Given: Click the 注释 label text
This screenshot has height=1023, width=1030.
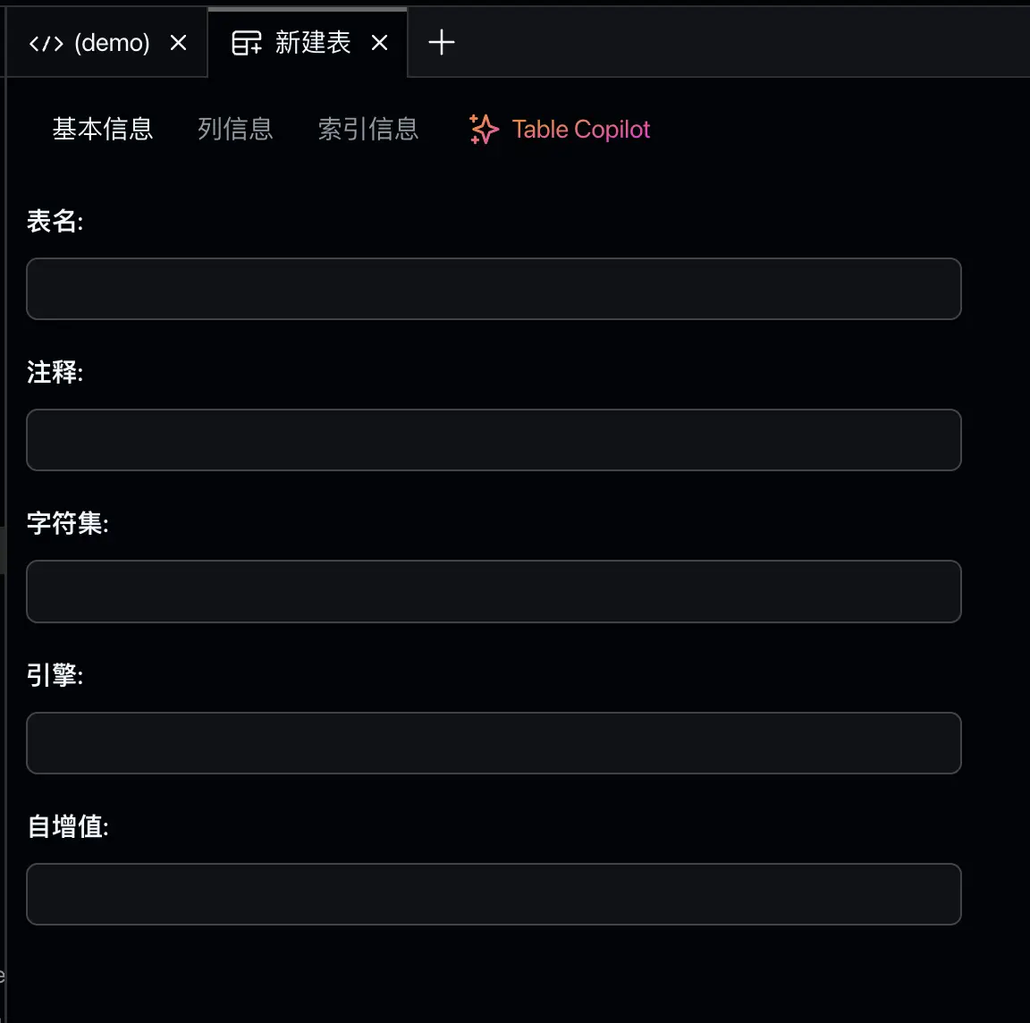Looking at the screenshot, I should 55,373.
